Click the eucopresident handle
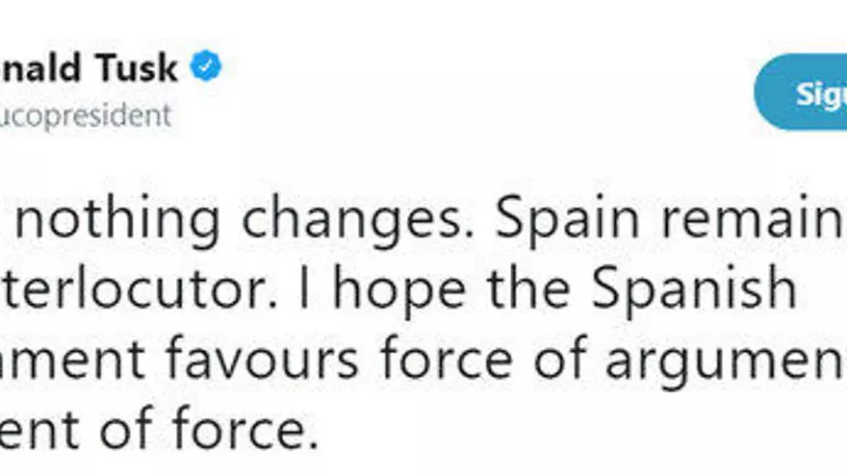This screenshot has width=847, height=476. 85,115
